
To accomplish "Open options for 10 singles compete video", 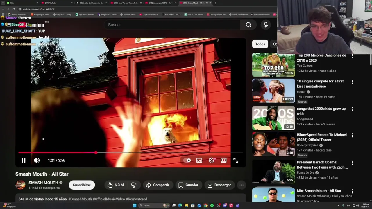I will [352, 82].
